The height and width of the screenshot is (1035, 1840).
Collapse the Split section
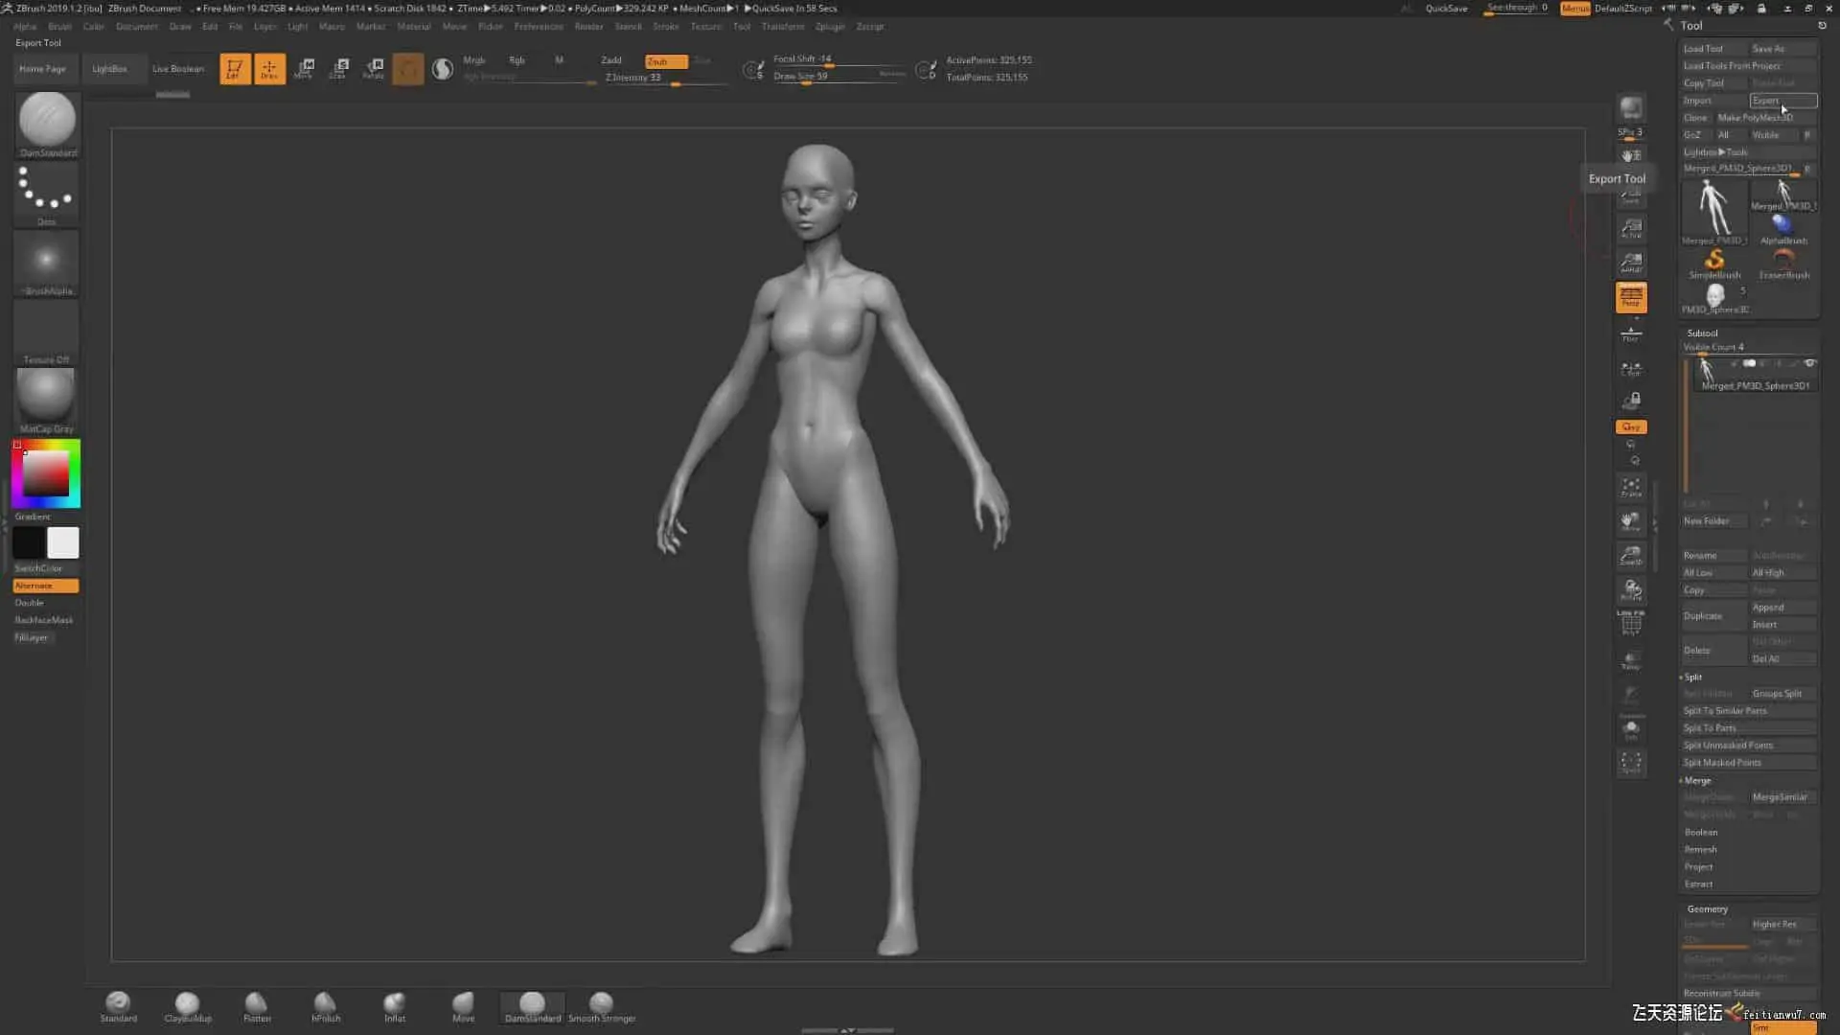pos(1692,677)
